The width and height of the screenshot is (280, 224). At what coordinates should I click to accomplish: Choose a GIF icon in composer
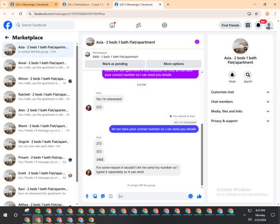coord(111,196)
